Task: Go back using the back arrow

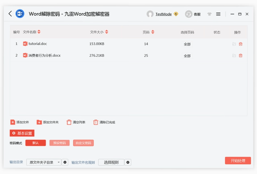Action: [x=10, y=14]
